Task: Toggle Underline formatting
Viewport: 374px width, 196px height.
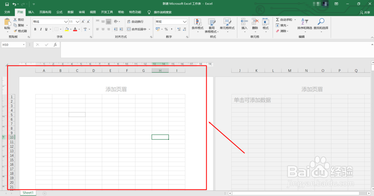Action: tap(46, 29)
